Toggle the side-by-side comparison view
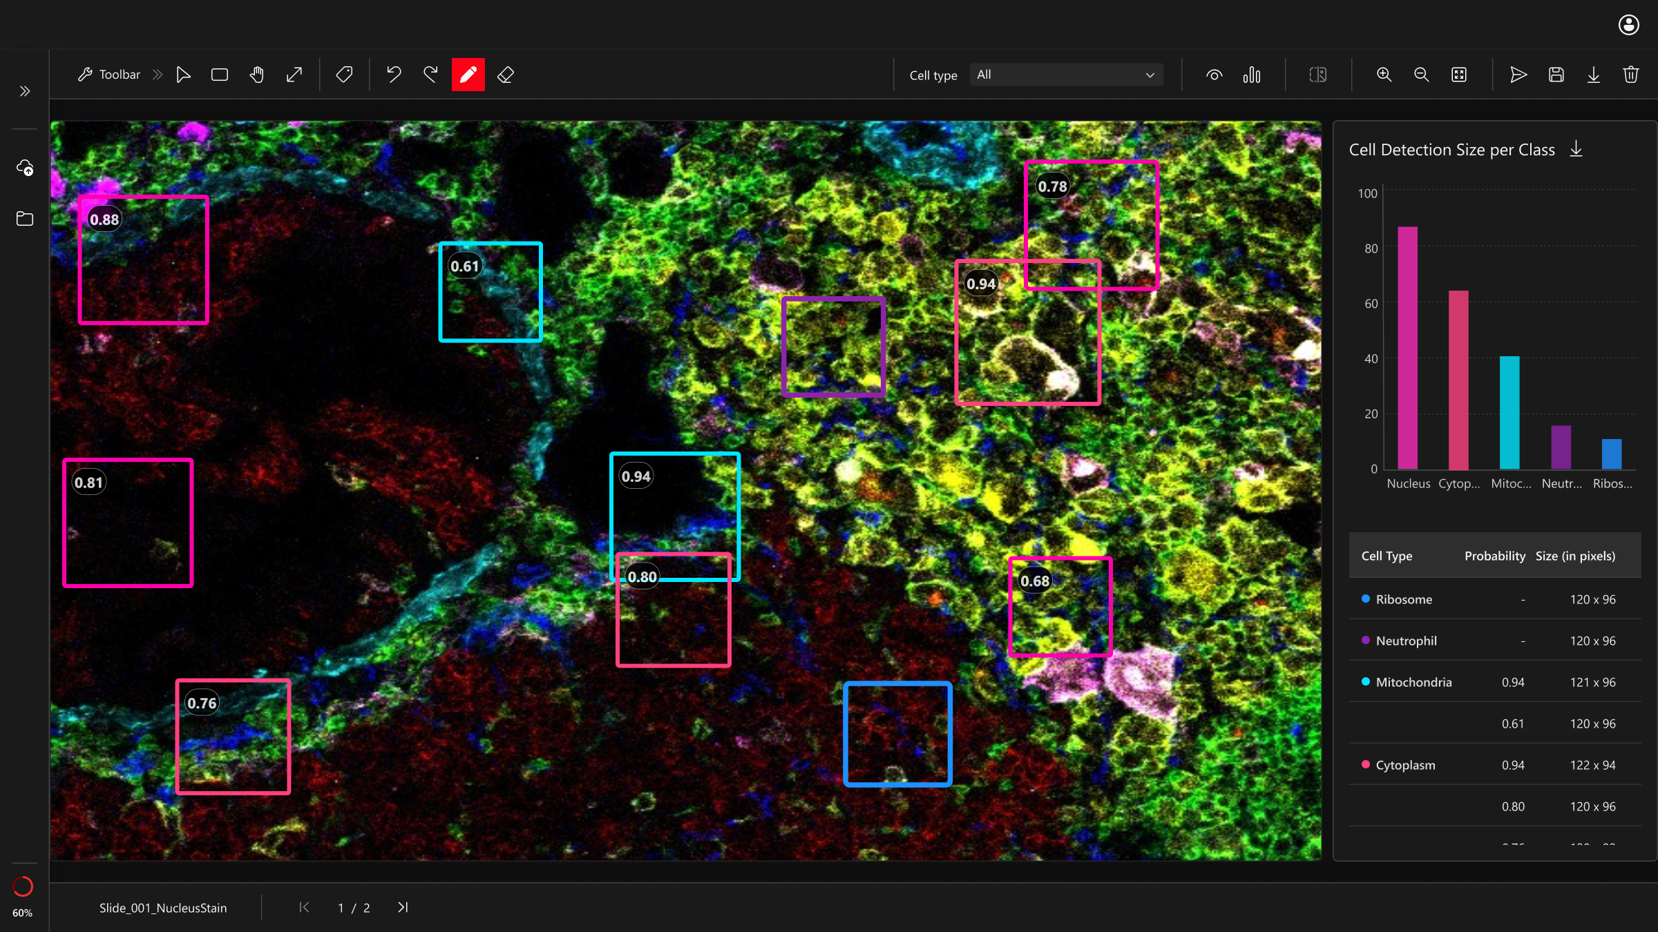The height and width of the screenshot is (932, 1658). coord(1317,74)
